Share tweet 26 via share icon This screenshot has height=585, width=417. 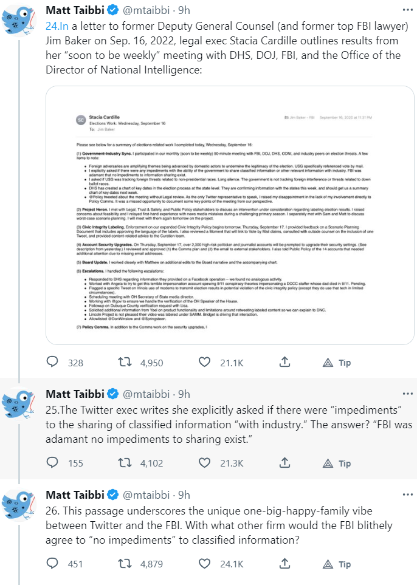pos(284,564)
